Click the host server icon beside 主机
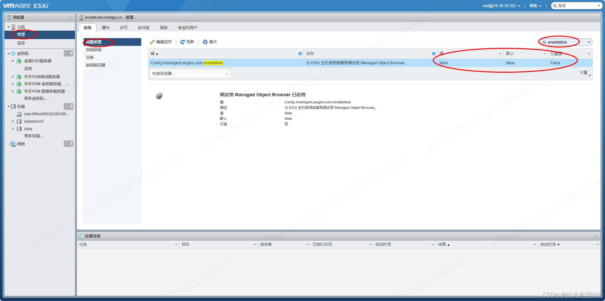This screenshot has width=605, height=301. (x=14, y=27)
